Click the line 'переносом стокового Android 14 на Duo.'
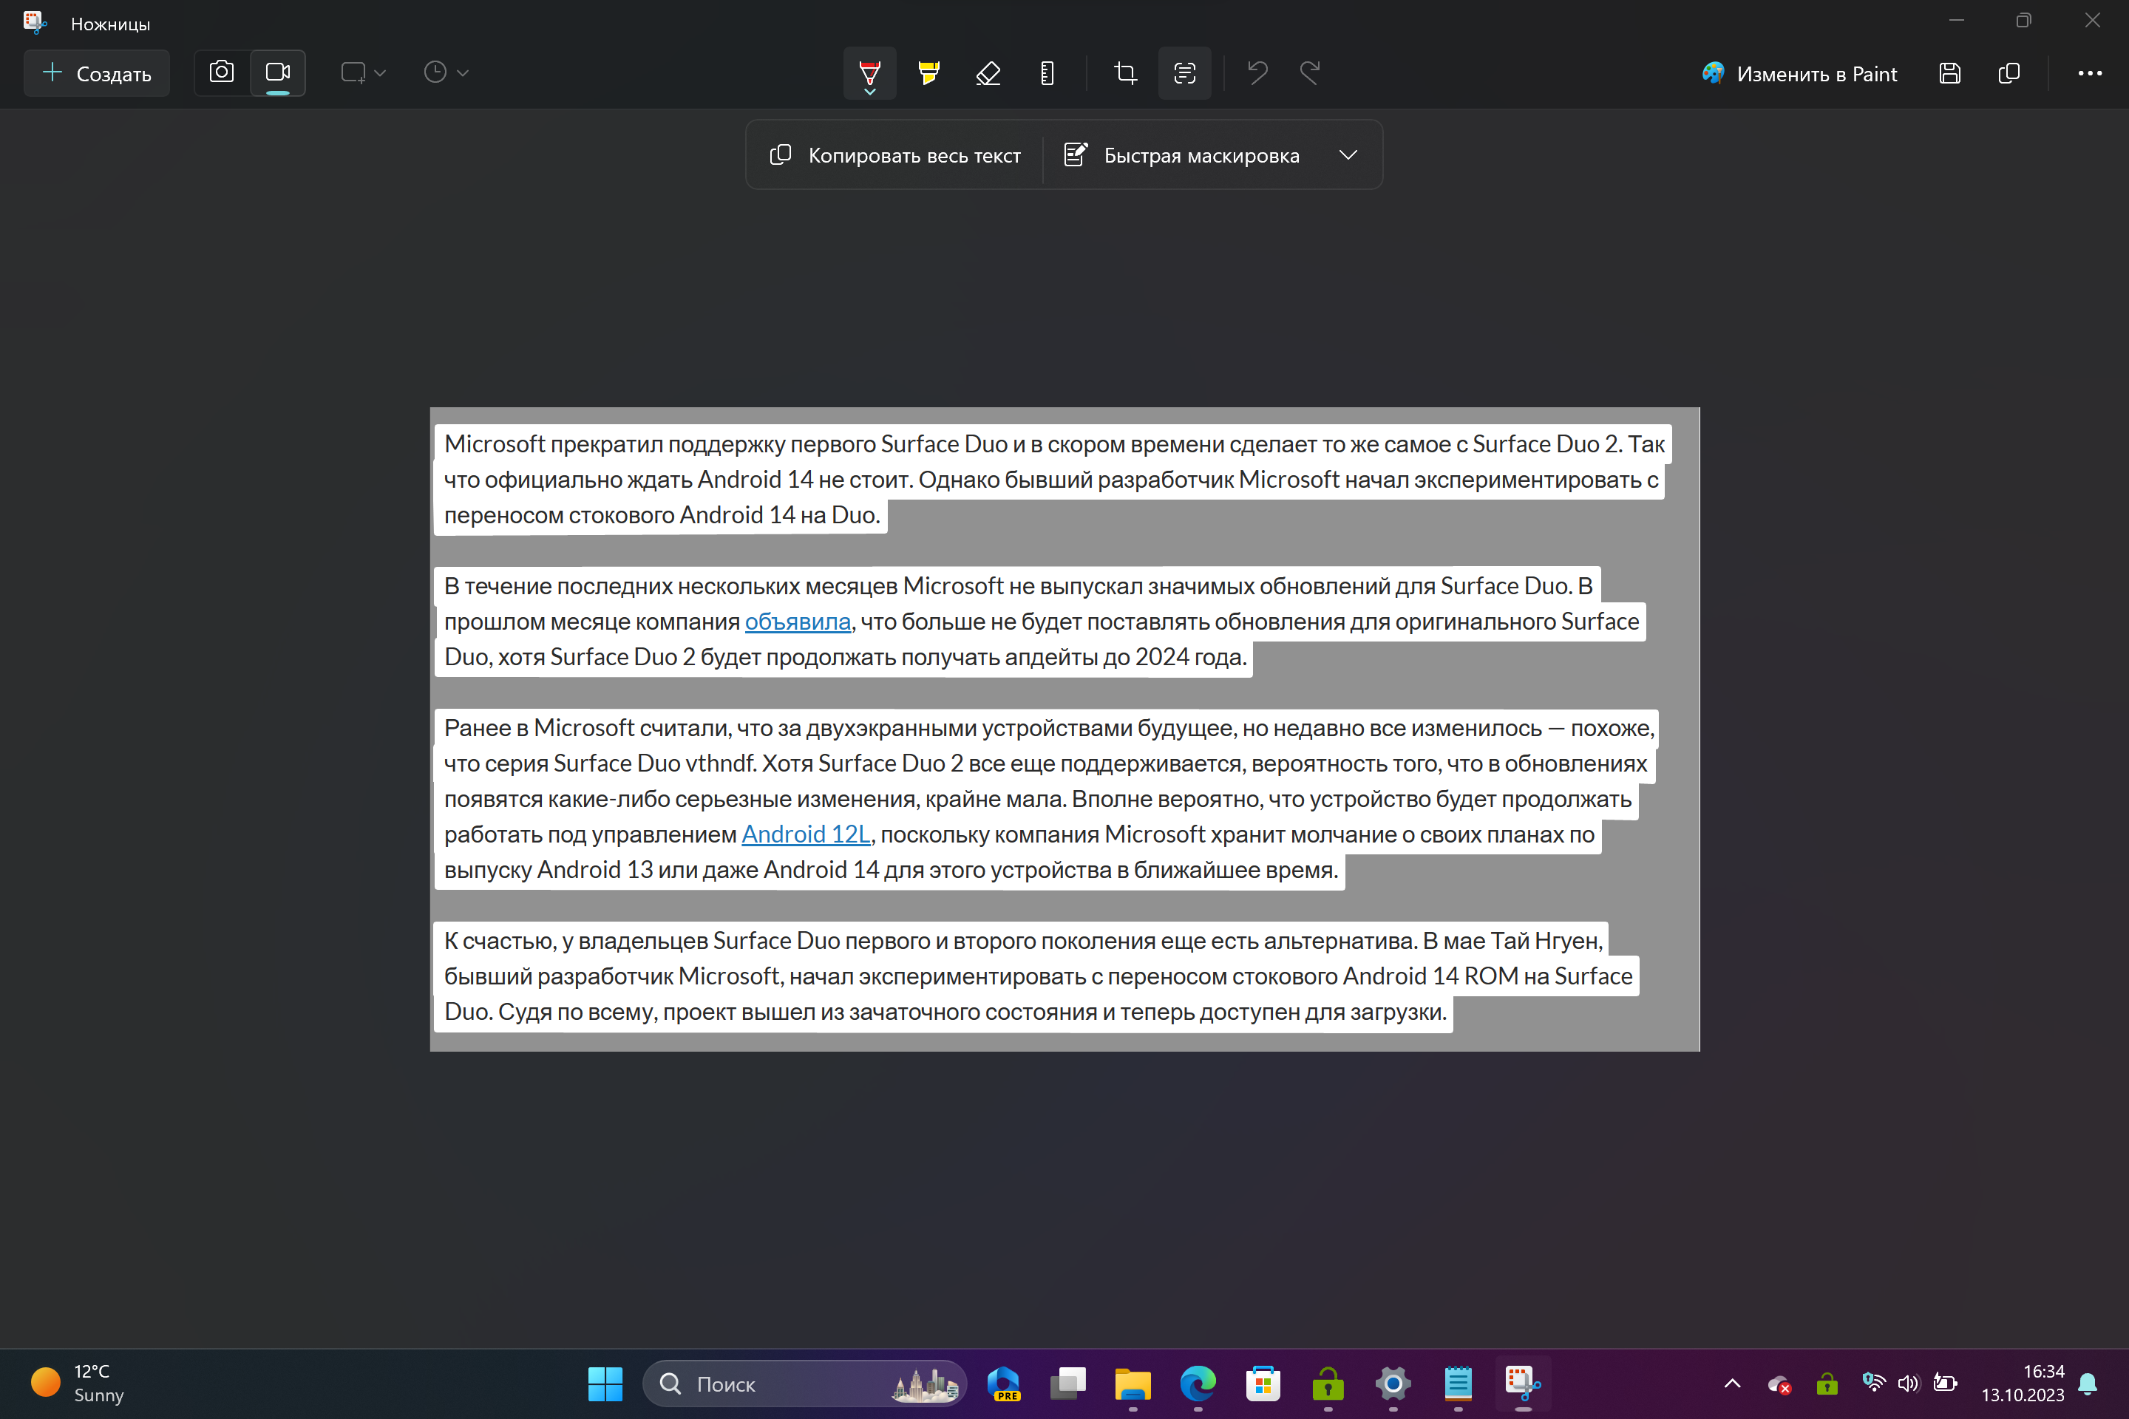The image size is (2129, 1419). [662, 515]
